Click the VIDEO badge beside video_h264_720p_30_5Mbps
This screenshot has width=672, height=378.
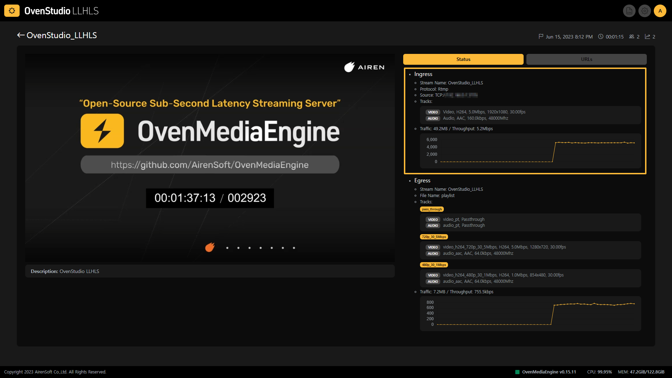tap(433, 247)
